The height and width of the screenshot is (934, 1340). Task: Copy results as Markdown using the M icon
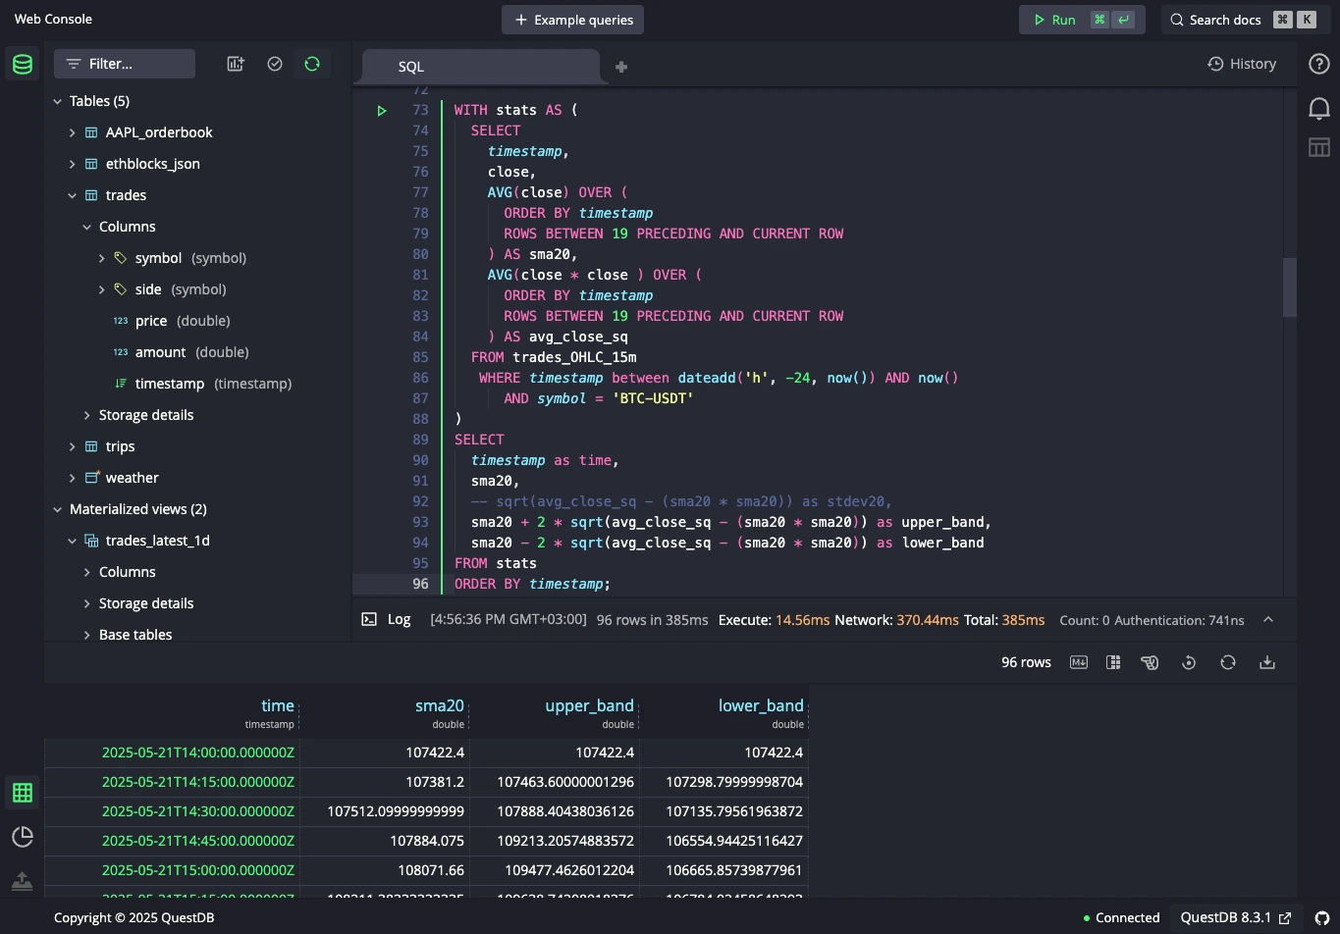coord(1078,662)
